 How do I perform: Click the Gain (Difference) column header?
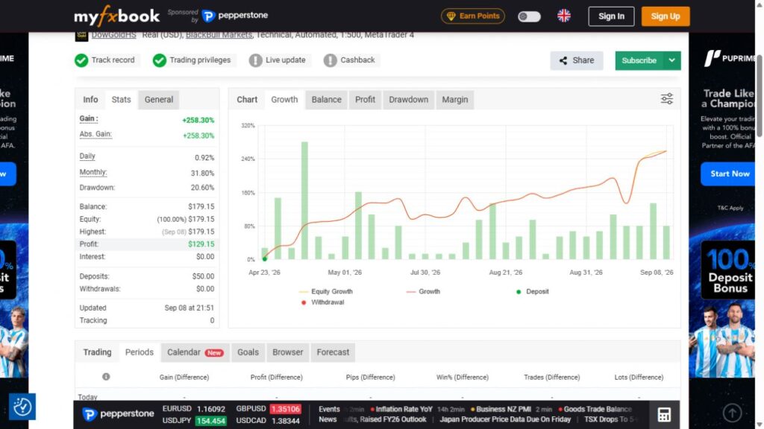point(184,378)
